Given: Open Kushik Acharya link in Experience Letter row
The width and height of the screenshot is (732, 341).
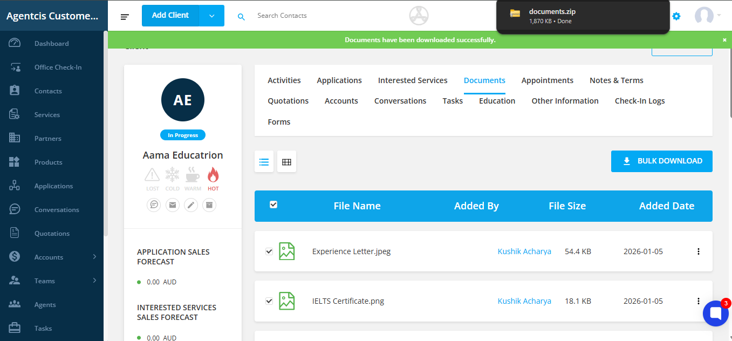Looking at the screenshot, I should 524,251.
